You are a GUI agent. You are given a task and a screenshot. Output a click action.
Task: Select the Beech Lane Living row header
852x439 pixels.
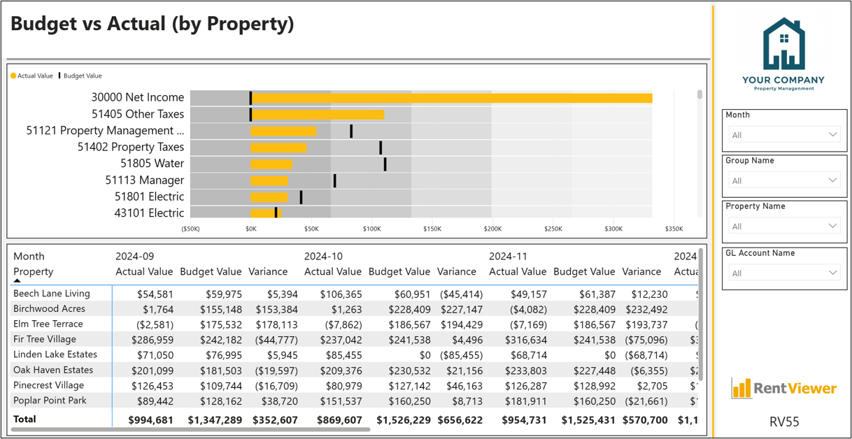pos(52,294)
